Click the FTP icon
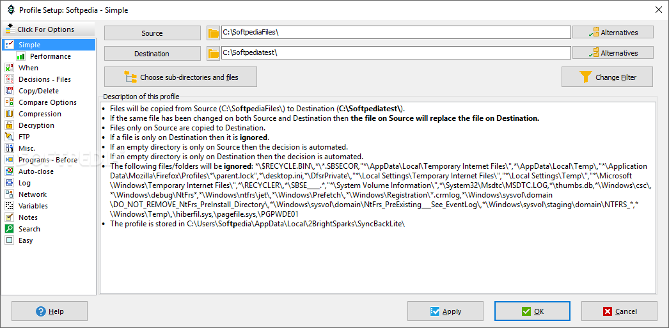 click(9, 137)
